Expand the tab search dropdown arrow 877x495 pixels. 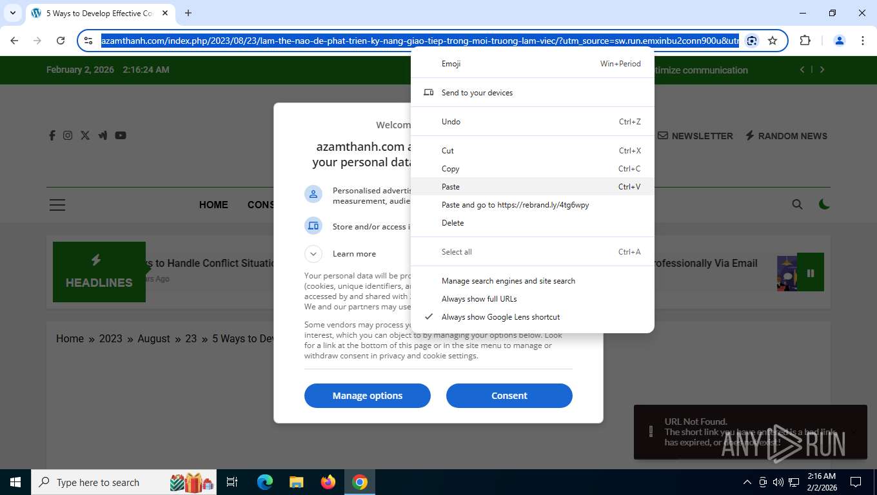(x=13, y=13)
